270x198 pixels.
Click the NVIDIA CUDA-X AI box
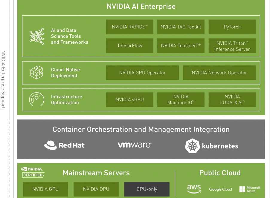[232, 100]
